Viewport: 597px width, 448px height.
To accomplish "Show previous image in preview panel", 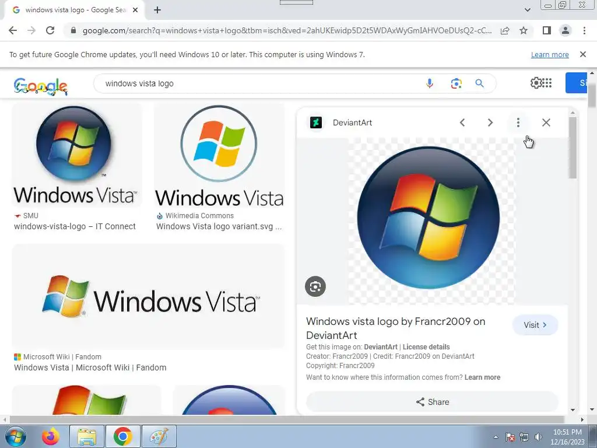I will 462,123.
